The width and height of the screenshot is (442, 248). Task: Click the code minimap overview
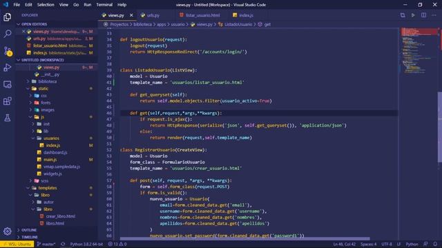419,50
